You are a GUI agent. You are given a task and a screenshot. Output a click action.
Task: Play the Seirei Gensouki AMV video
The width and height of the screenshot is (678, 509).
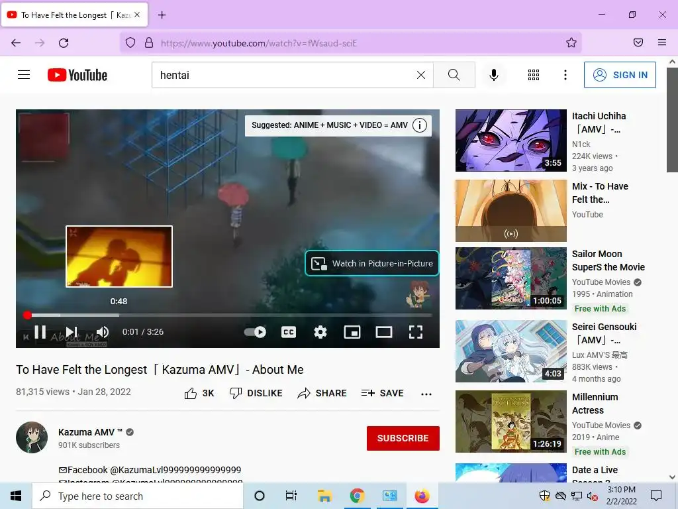(x=510, y=351)
